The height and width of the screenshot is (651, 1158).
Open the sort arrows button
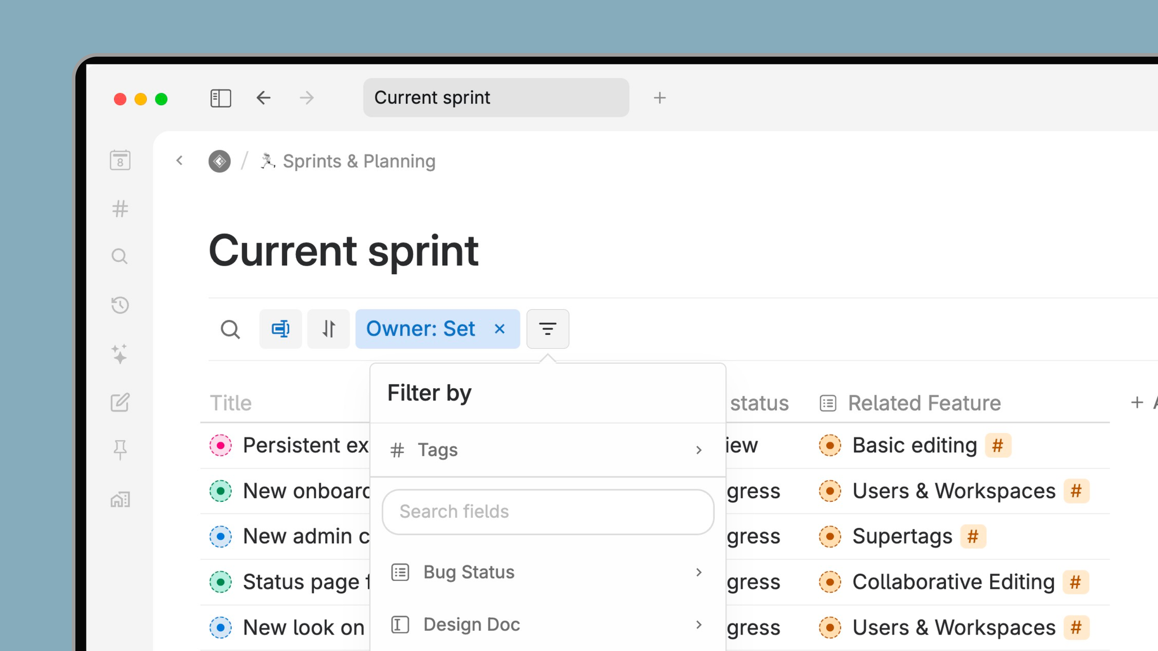click(x=329, y=329)
